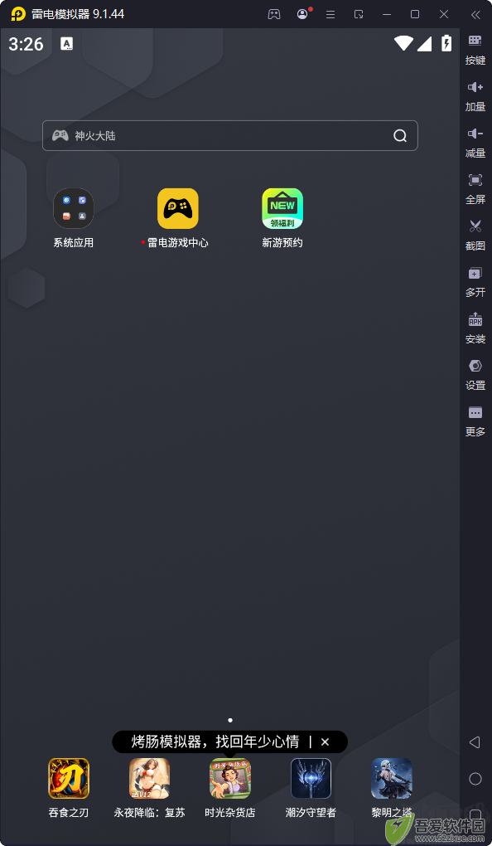Increase volume with 加量 button
The image size is (492, 846).
click(475, 96)
